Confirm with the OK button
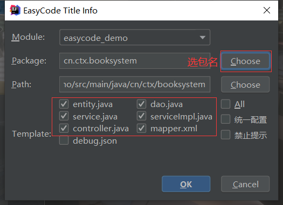283x205 pixels. [x=186, y=184]
